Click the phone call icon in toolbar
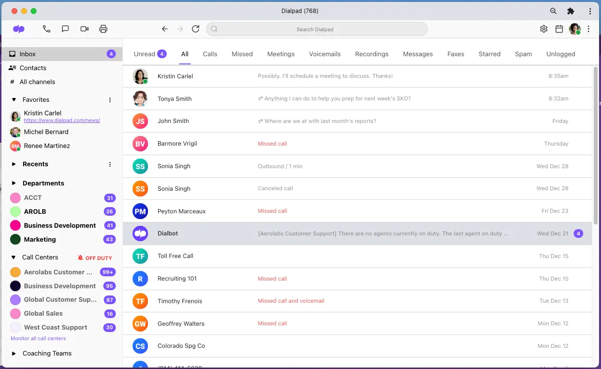This screenshot has height=369, width=601. pos(46,29)
